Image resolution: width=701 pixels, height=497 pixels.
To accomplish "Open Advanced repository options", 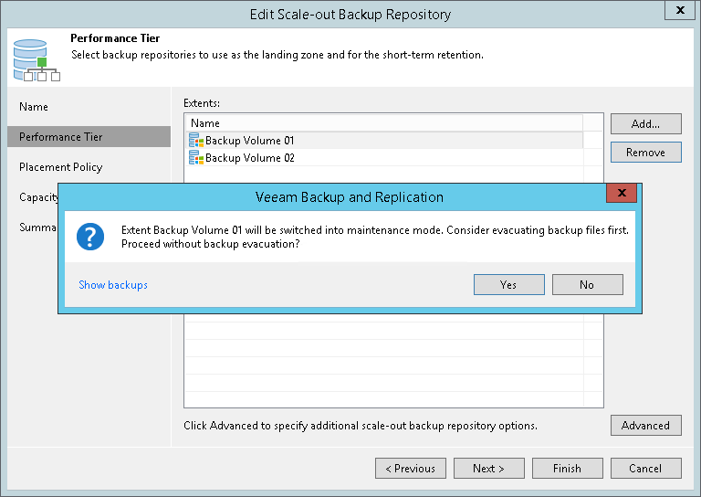I will pyautogui.click(x=645, y=426).
